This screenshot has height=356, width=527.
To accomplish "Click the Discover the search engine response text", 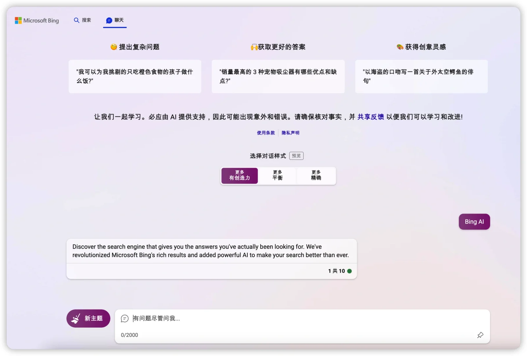I will pyautogui.click(x=210, y=251).
